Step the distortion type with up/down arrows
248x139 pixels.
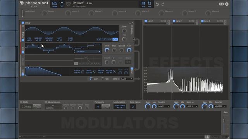pyautogui.click(x=75, y=51)
